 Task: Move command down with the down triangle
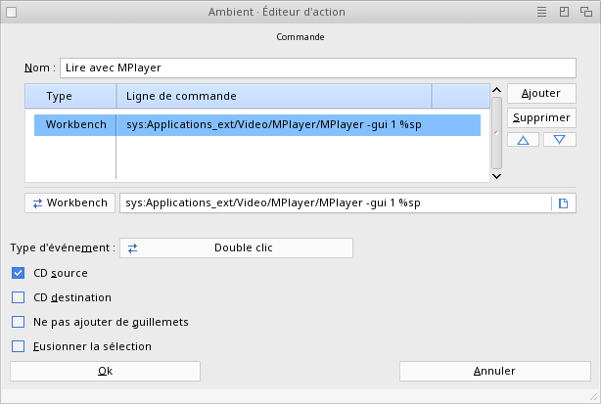click(559, 140)
